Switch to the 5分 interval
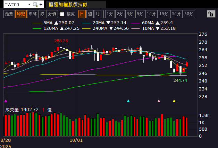218x148 pixels. click(x=140, y=14)
